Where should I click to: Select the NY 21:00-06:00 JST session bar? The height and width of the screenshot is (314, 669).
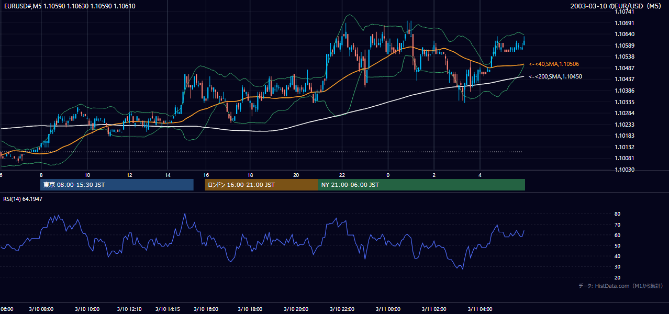point(421,185)
